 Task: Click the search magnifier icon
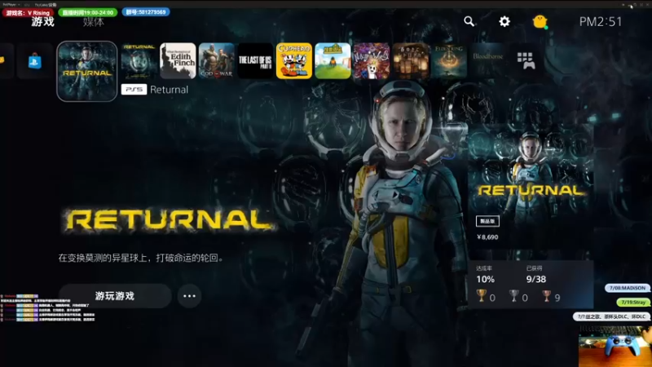(469, 21)
